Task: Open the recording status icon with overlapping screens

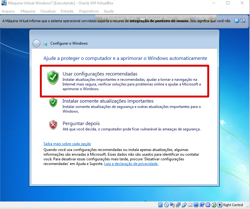Action: point(202,205)
